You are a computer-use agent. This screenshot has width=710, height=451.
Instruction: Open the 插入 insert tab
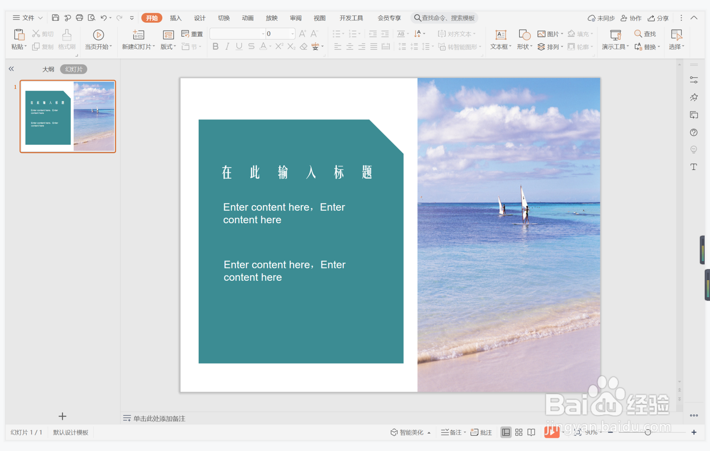(176, 18)
